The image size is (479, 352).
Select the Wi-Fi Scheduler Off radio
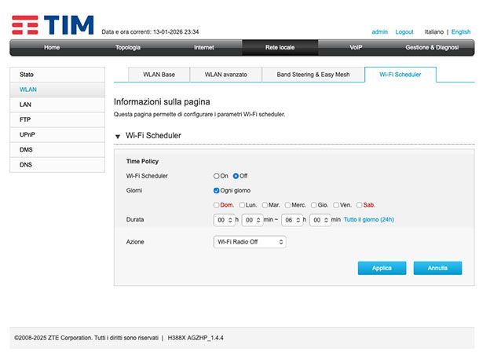[x=236, y=176]
